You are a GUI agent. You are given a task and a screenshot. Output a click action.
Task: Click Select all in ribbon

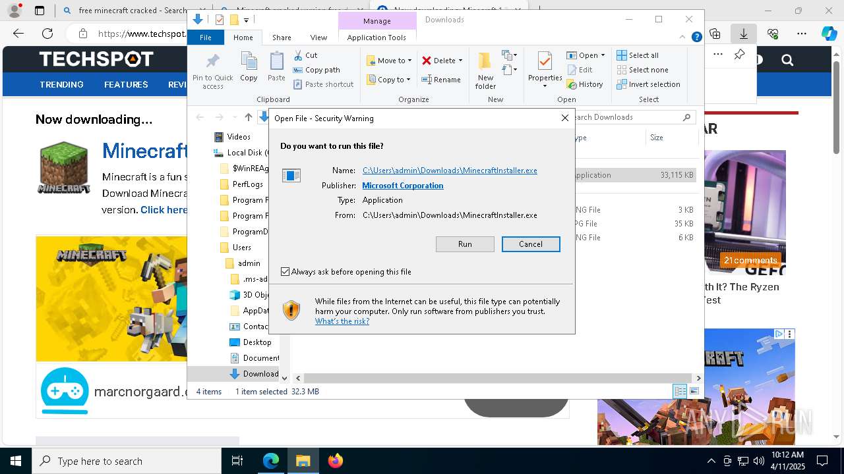[638, 55]
